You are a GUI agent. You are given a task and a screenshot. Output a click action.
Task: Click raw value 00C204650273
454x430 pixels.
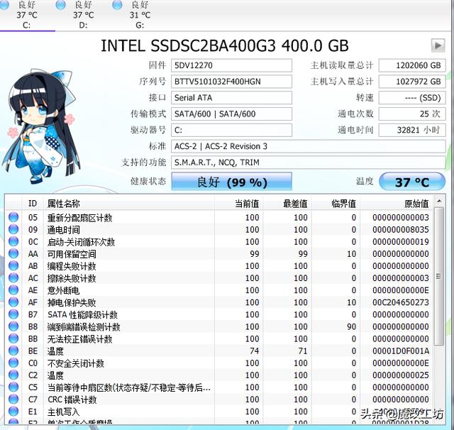tap(400, 302)
